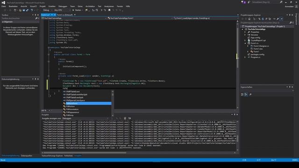299x168 pixels.
Task: Click the Toolbox search input field
Action: [x=18, y=18]
